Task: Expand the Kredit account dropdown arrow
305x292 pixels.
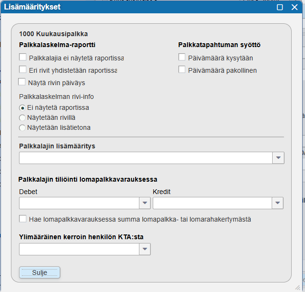Action: click(278, 203)
